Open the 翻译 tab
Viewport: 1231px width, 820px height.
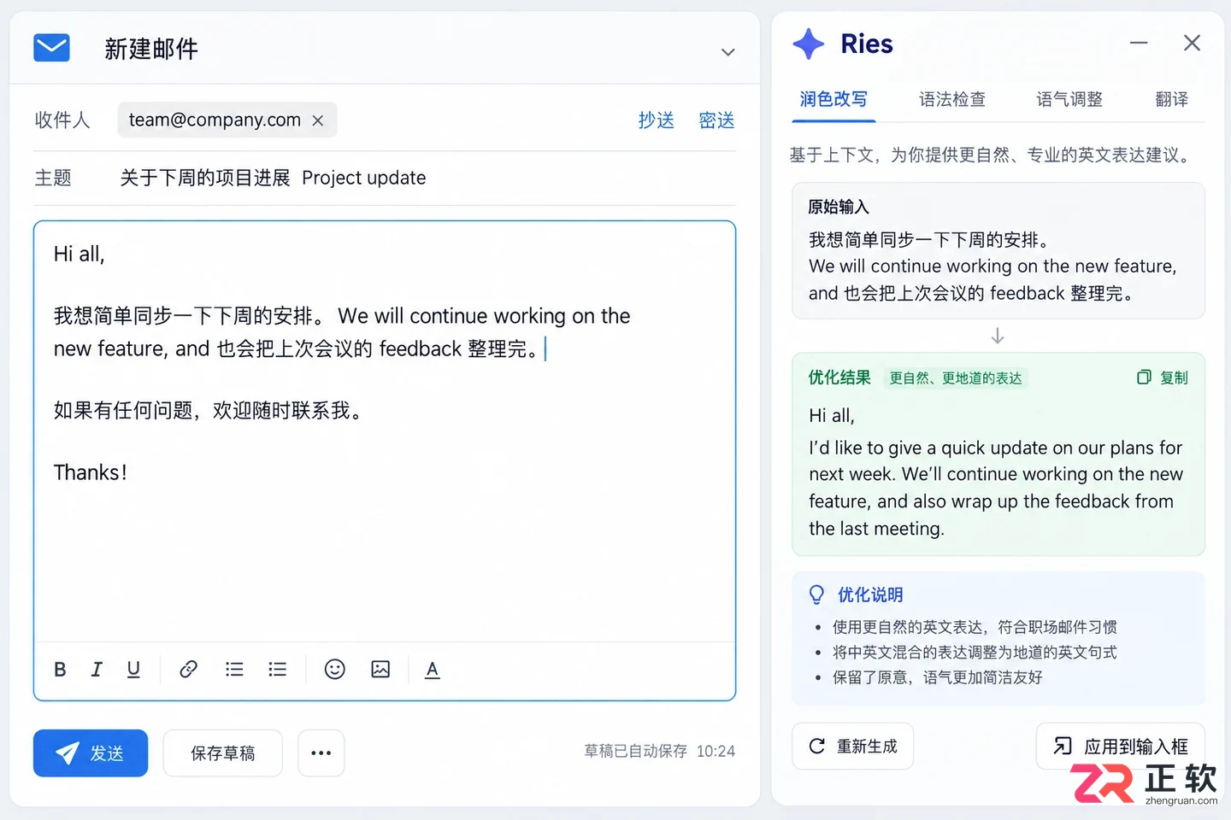pyautogui.click(x=1172, y=99)
